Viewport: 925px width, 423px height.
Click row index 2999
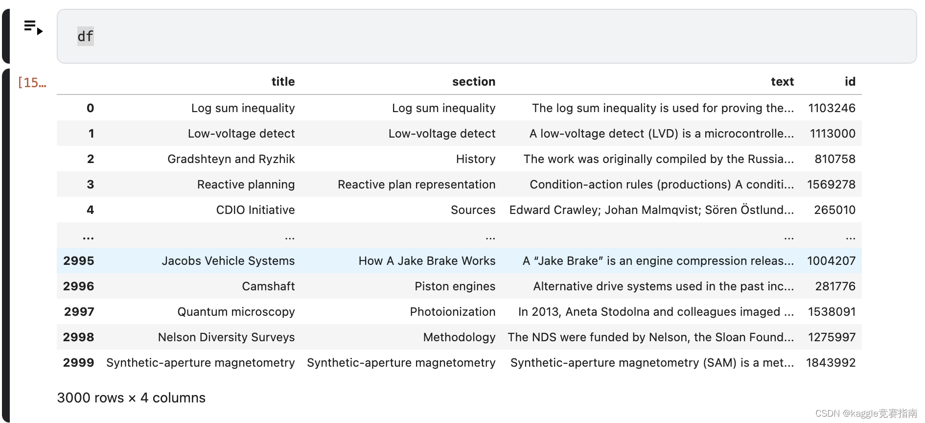tap(78, 363)
